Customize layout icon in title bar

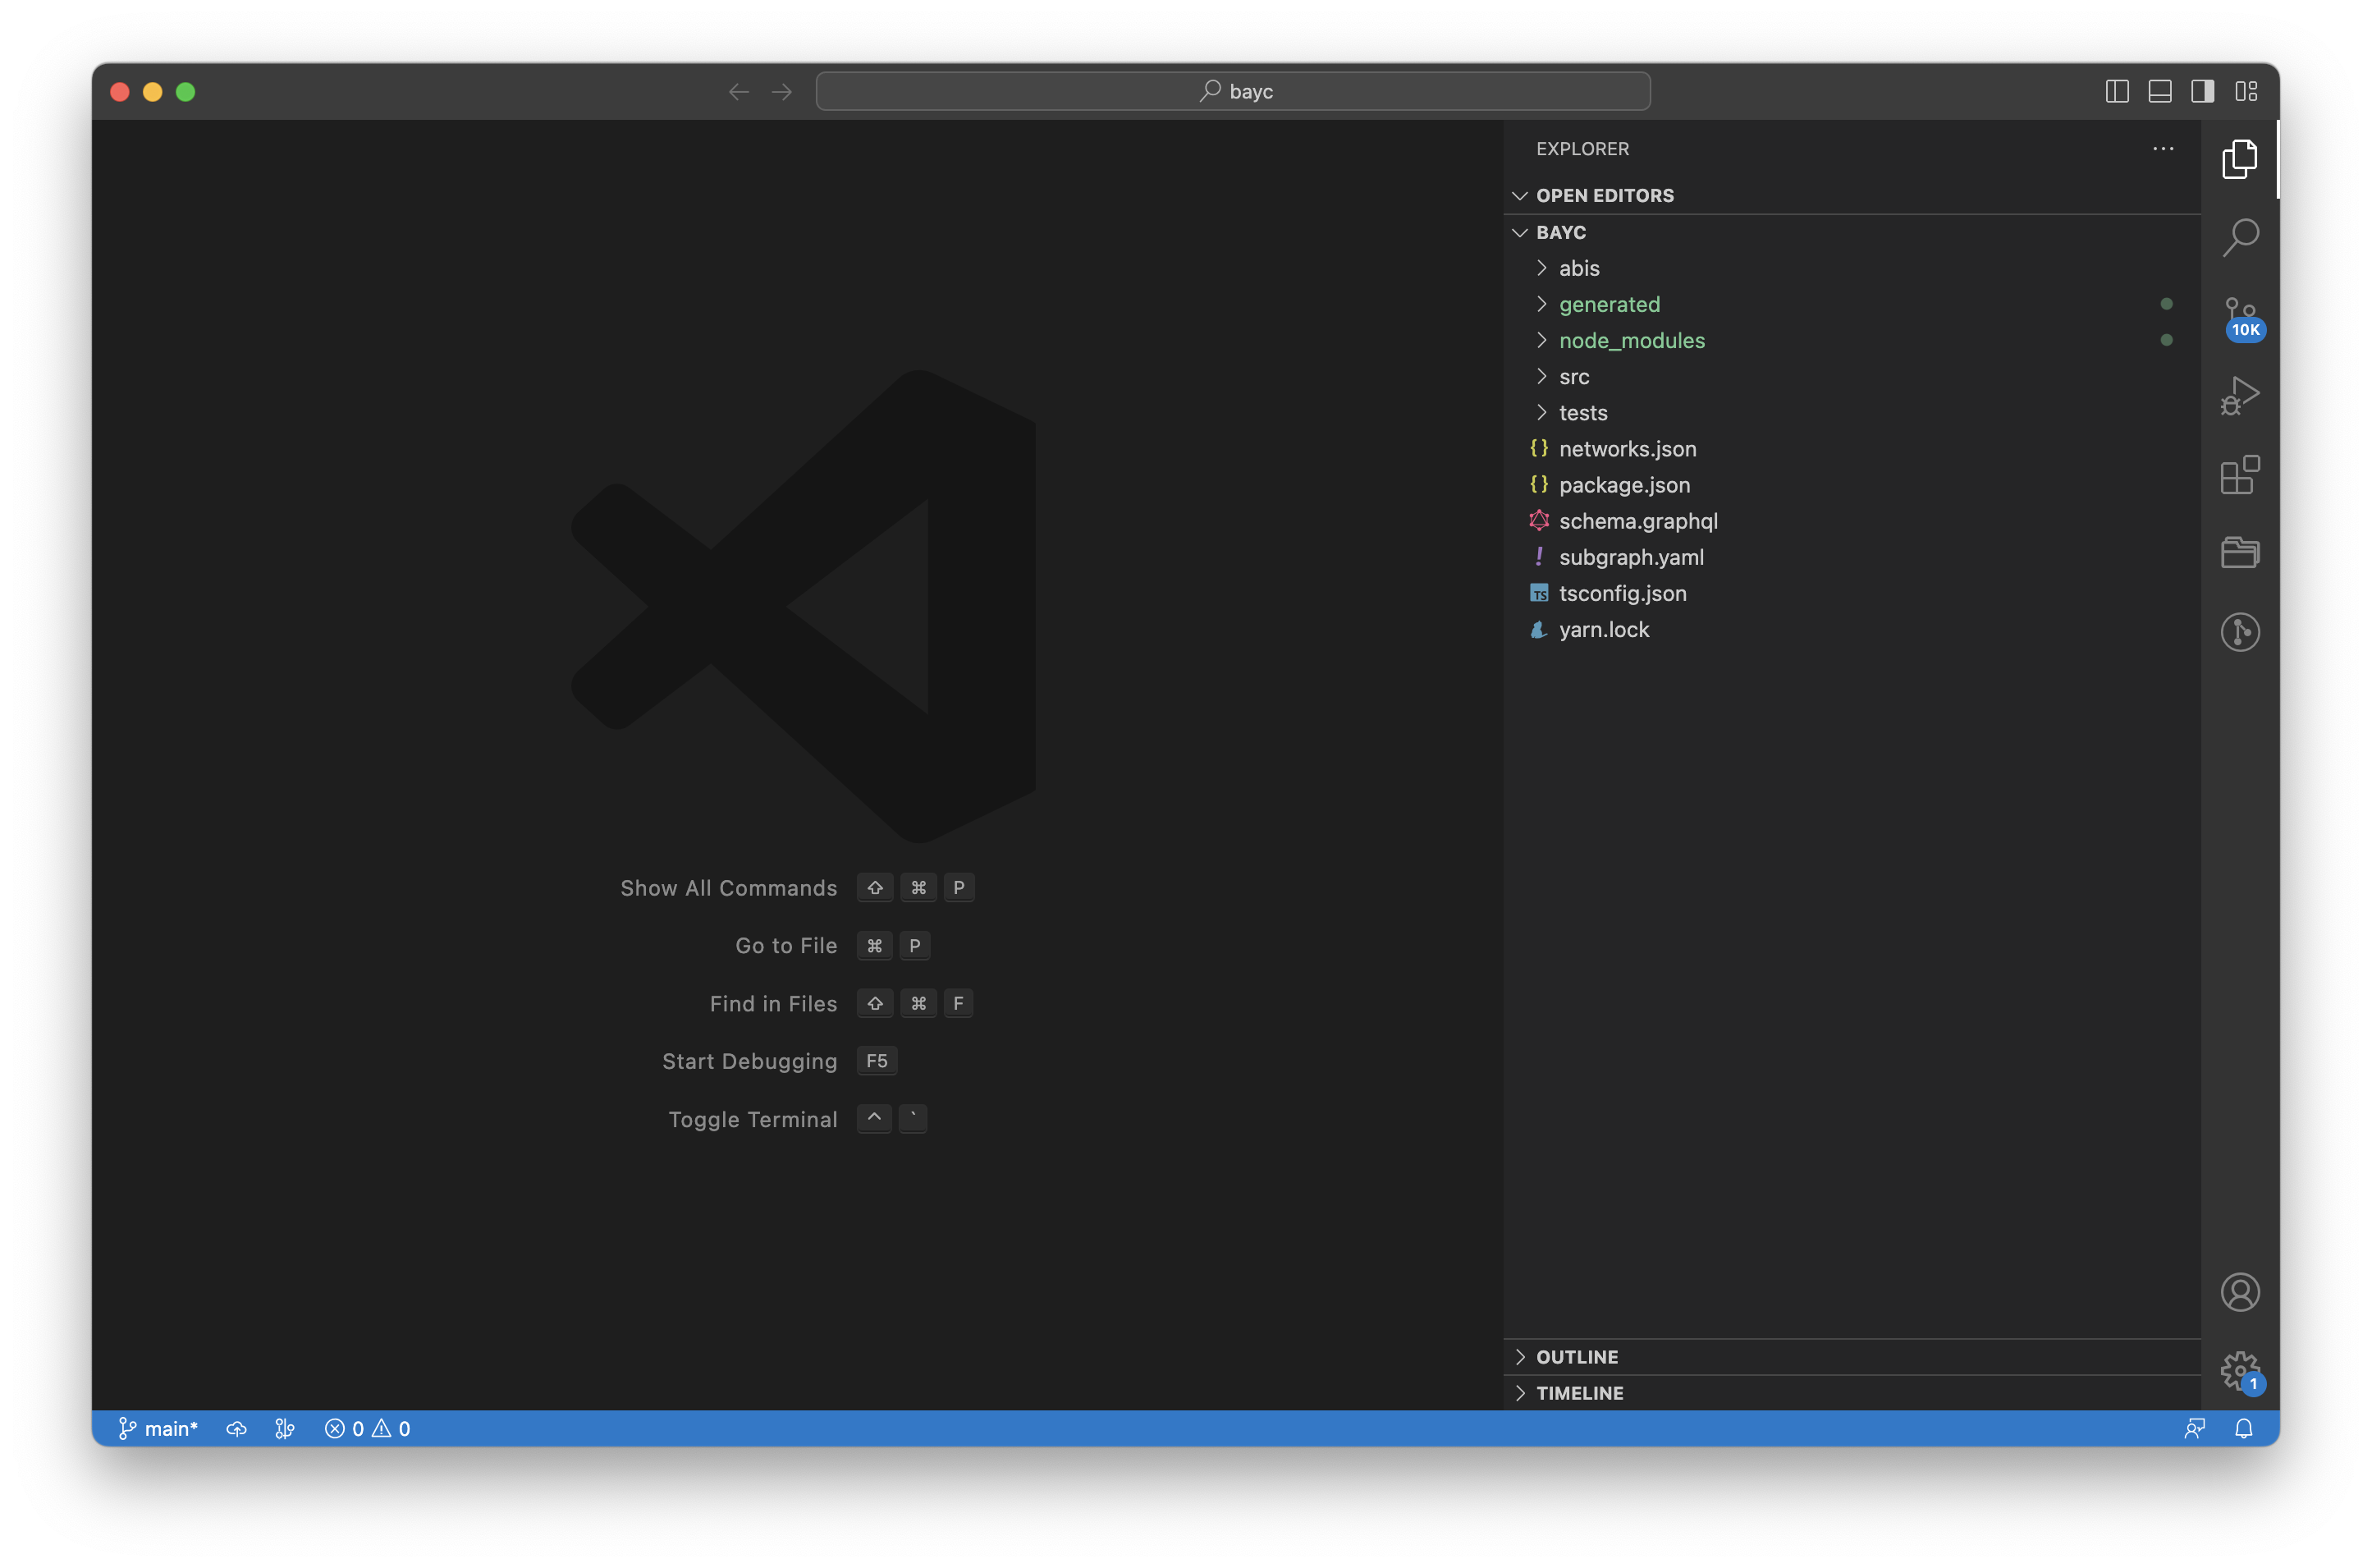2246,92
